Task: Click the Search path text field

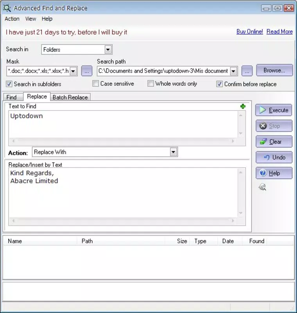Action: coord(163,71)
